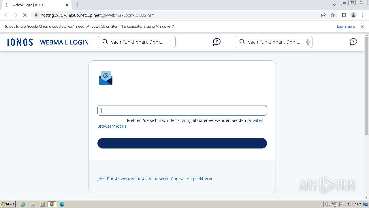Open Chrome side panel icon
Image resolution: width=369 pixels, height=208 pixels.
pyautogui.click(x=344, y=15)
